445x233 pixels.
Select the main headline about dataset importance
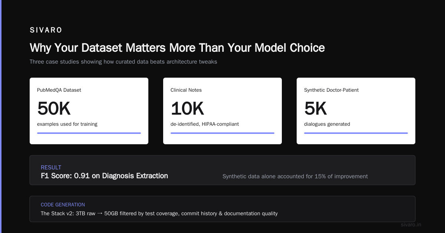pos(177,48)
